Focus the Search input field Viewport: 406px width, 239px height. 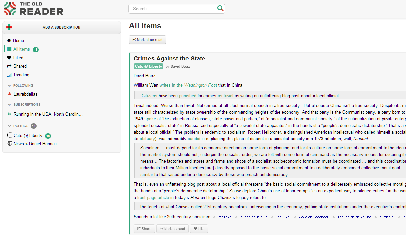pos(176,9)
